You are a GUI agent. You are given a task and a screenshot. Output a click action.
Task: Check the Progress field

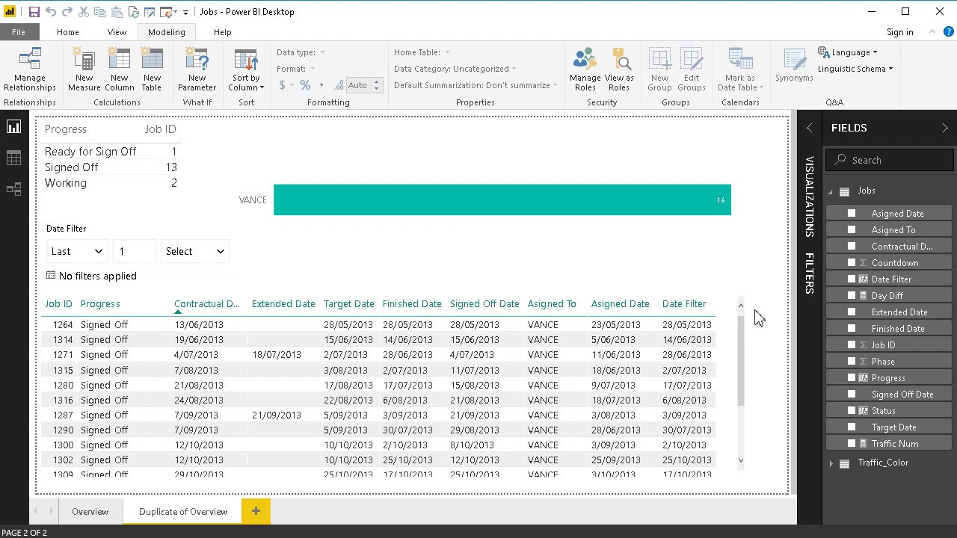click(851, 378)
